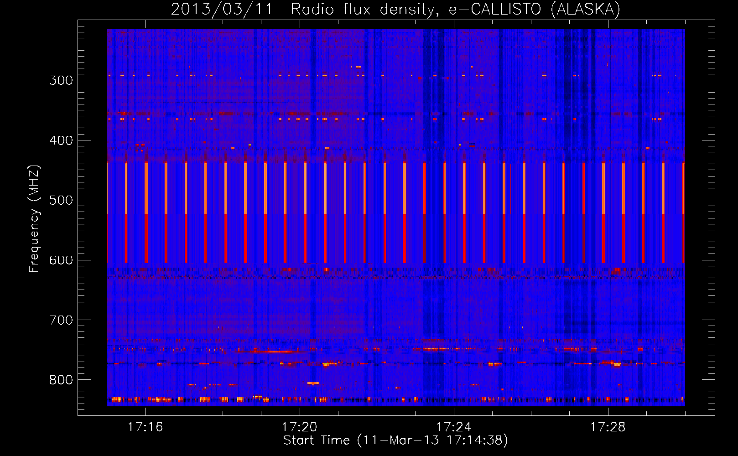The height and width of the screenshot is (456, 738).
Task: Click the 'e-CALLISTO (ALASKA)' text in title
Action: 535,9
